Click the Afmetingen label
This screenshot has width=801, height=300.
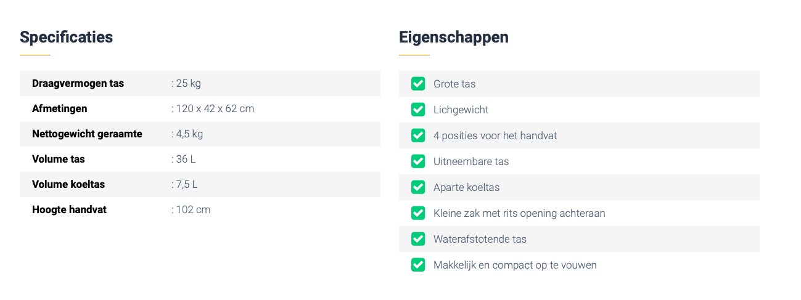point(60,108)
